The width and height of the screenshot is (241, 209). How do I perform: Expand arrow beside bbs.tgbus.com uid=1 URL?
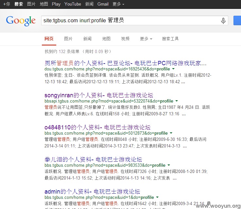(157, 197)
